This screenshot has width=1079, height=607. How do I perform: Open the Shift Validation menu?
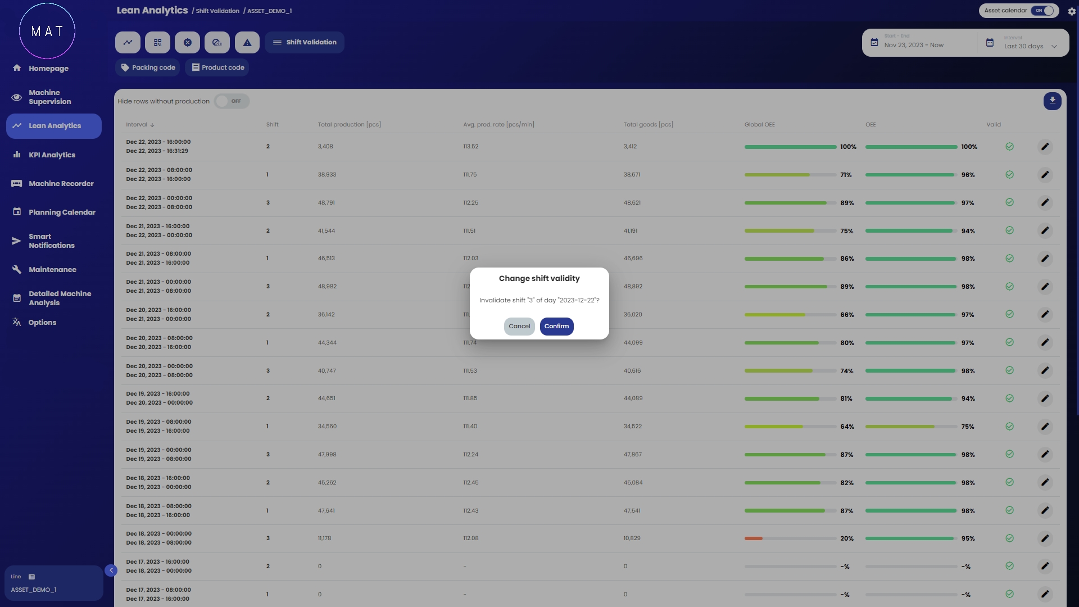click(305, 42)
